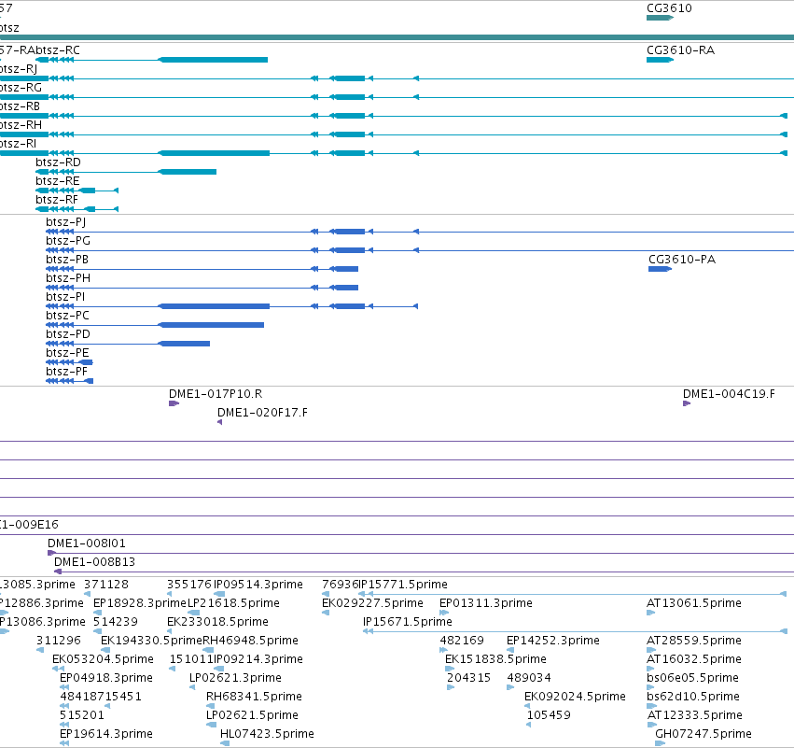Click the btsz-RE transcript label
The image size is (794, 748).
[x=58, y=181]
